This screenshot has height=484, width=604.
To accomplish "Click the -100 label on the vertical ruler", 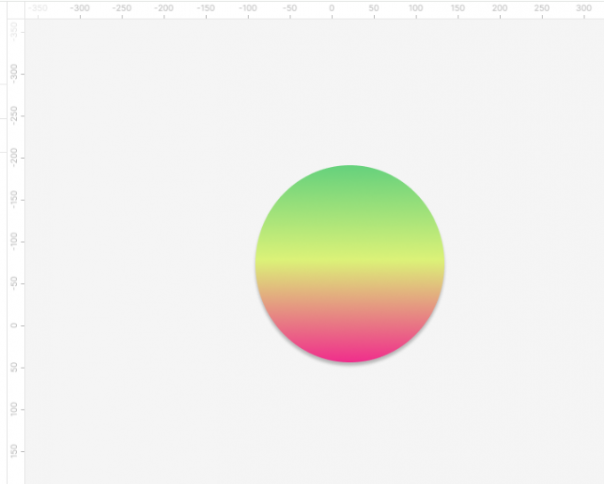I will click(14, 241).
